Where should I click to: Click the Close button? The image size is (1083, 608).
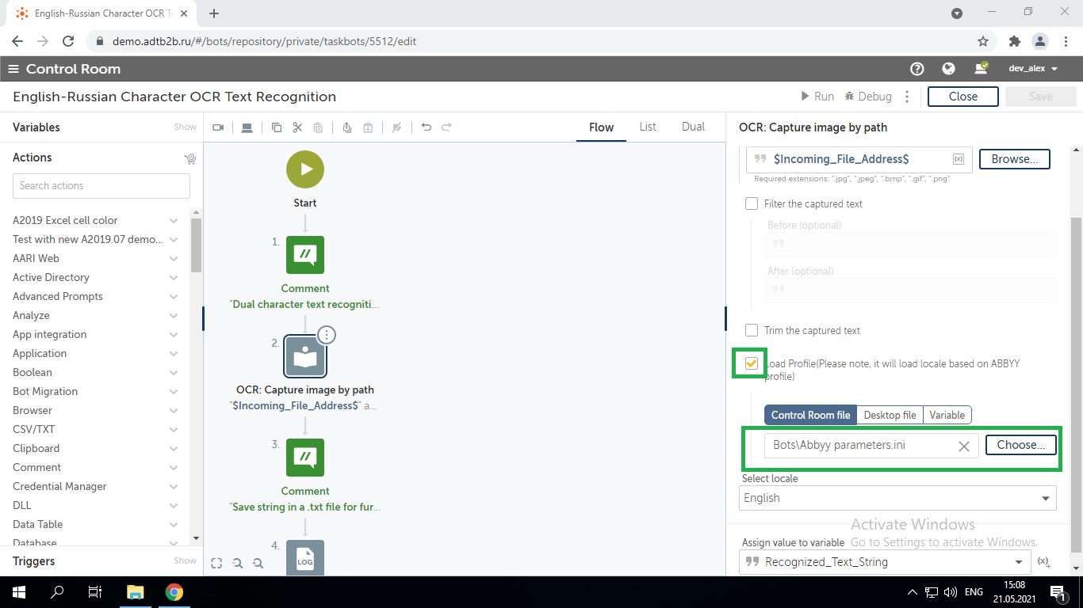(x=963, y=97)
